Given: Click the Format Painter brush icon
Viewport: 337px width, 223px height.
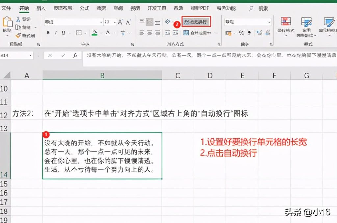Looking at the screenshot, I should [x=18, y=35].
